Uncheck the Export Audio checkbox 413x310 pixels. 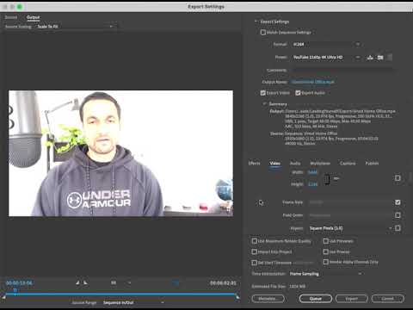coord(298,93)
